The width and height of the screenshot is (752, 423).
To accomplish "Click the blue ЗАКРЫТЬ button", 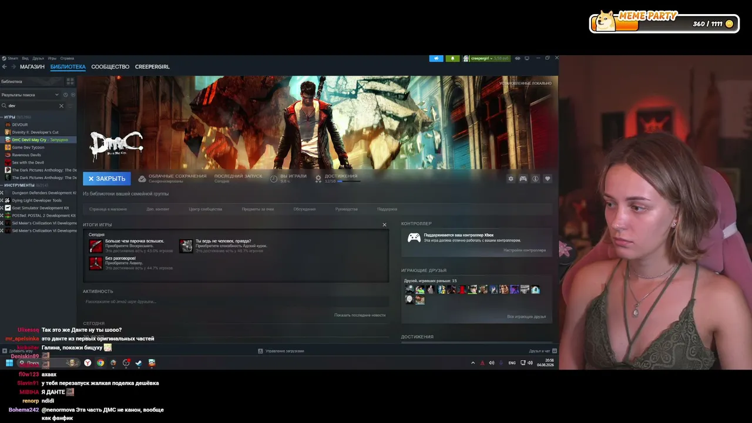I will coord(107,179).
